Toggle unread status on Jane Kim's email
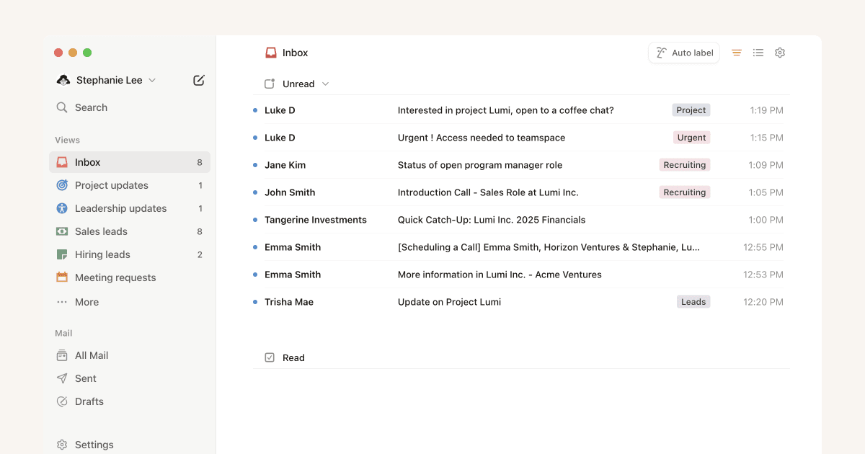This screenshot has height=454, width=865. 254,165
